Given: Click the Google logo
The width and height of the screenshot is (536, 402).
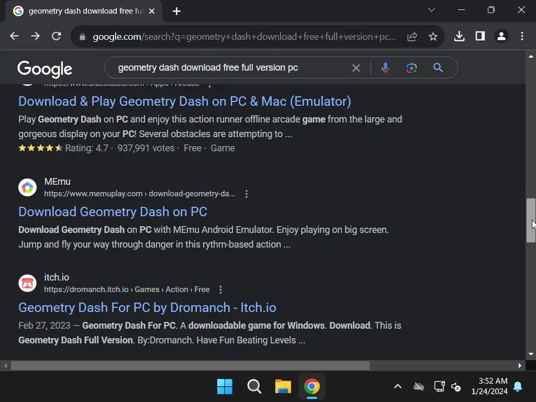Looking at the screenshot, I should click(x=45, y=70).
